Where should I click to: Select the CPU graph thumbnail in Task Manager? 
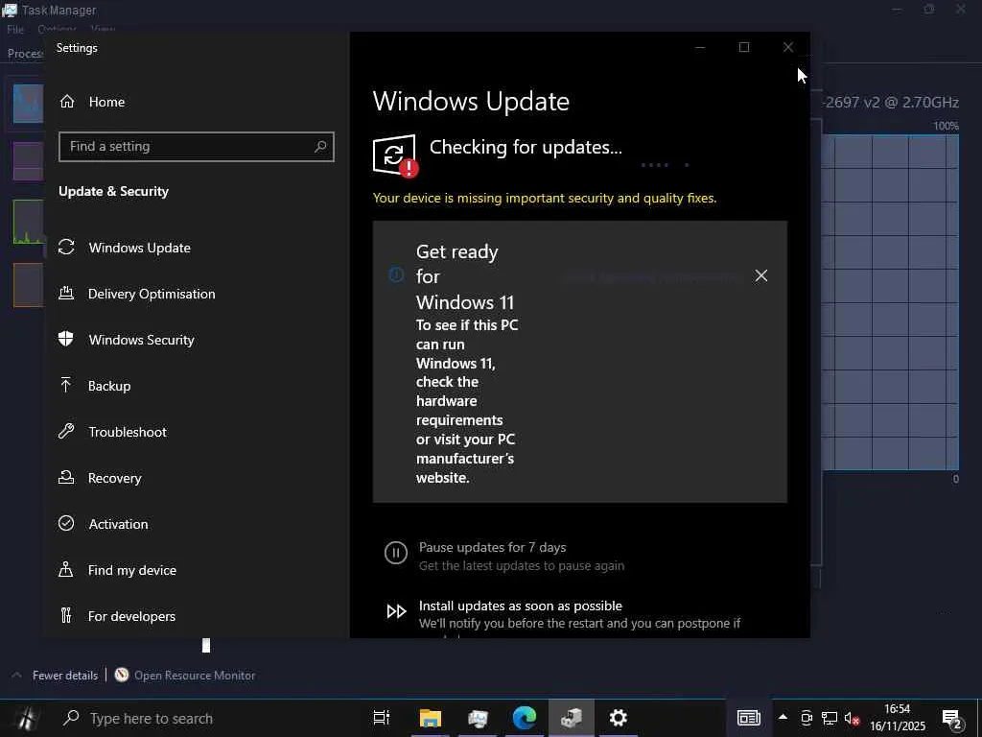click(28, 104)
